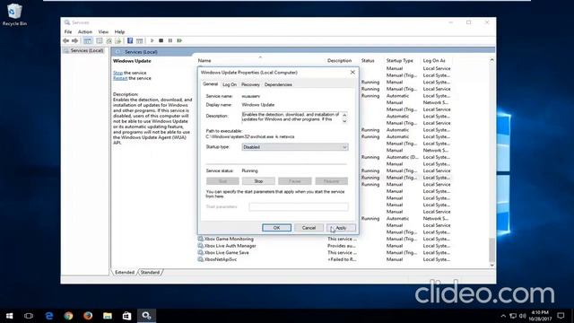Click the network icon in system tray
This screenshot has width=574, height=323.
tap(513, 316)
